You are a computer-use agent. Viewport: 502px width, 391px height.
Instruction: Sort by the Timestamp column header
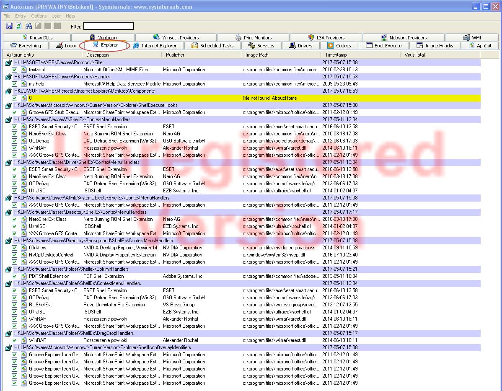tap(360, 55)
